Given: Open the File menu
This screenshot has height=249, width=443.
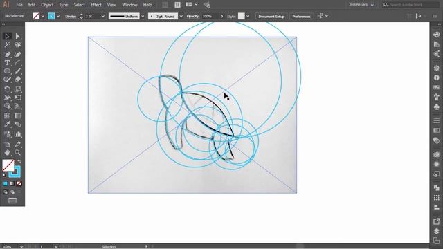Looking at the screenshot, I should pyautogui.click(x=19, y=5).
